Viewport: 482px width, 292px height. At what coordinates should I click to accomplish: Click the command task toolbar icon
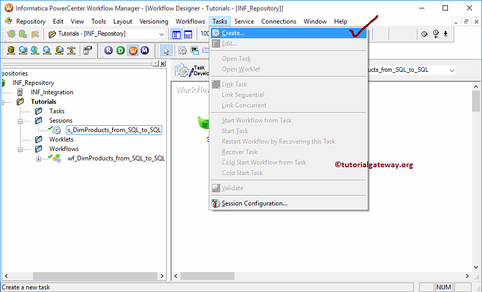point(194,50)
